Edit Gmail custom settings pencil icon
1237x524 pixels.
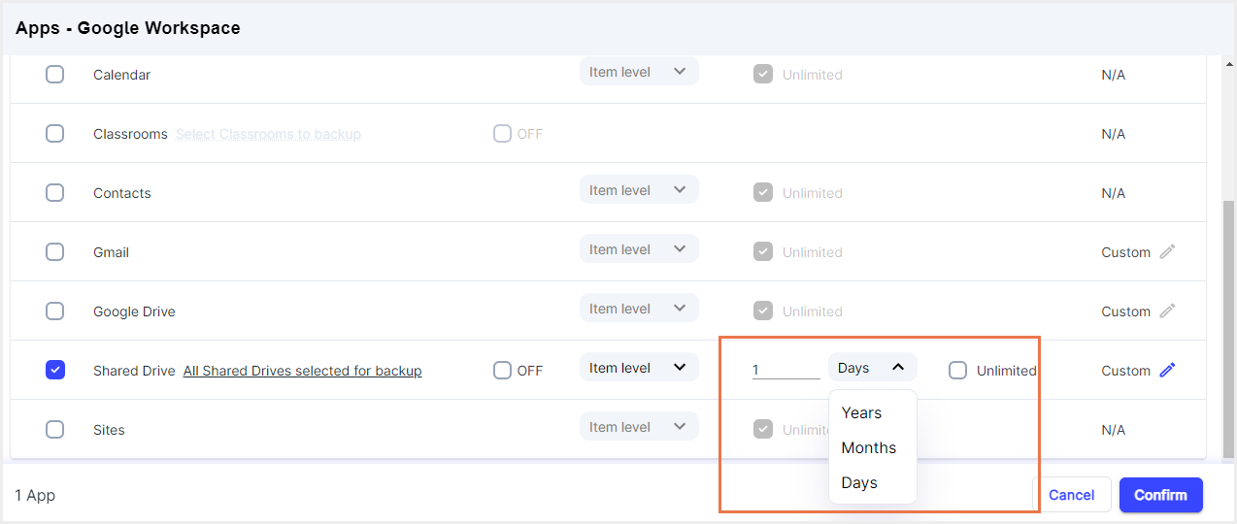pyautogui.click(x=1167, y=252)
